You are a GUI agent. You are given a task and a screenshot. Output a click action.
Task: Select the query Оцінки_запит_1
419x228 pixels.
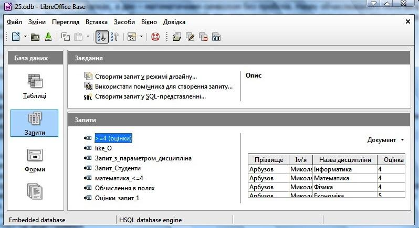tap(117, 198)
